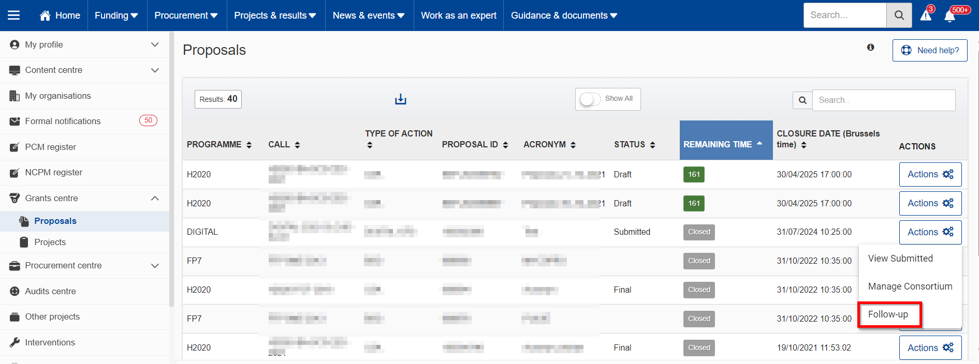The width and height of the screenshot is (979, 364).
Task: Click the Formal notifications 50 badge
Action: pyautogui.click(x=148, y=120)
